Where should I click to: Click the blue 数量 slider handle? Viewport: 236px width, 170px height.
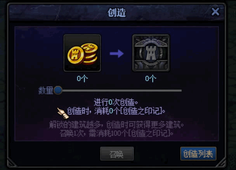coord(58,90)
